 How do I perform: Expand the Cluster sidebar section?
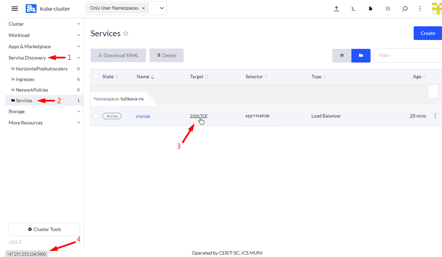pos(44,24)
